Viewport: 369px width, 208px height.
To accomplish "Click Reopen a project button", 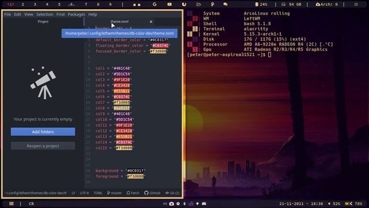I will click(43, 146).
